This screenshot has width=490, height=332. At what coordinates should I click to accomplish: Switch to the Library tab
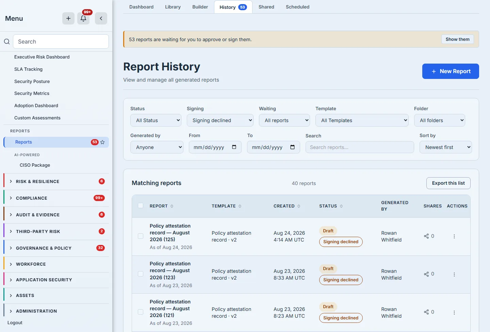(x=173, y=7)
